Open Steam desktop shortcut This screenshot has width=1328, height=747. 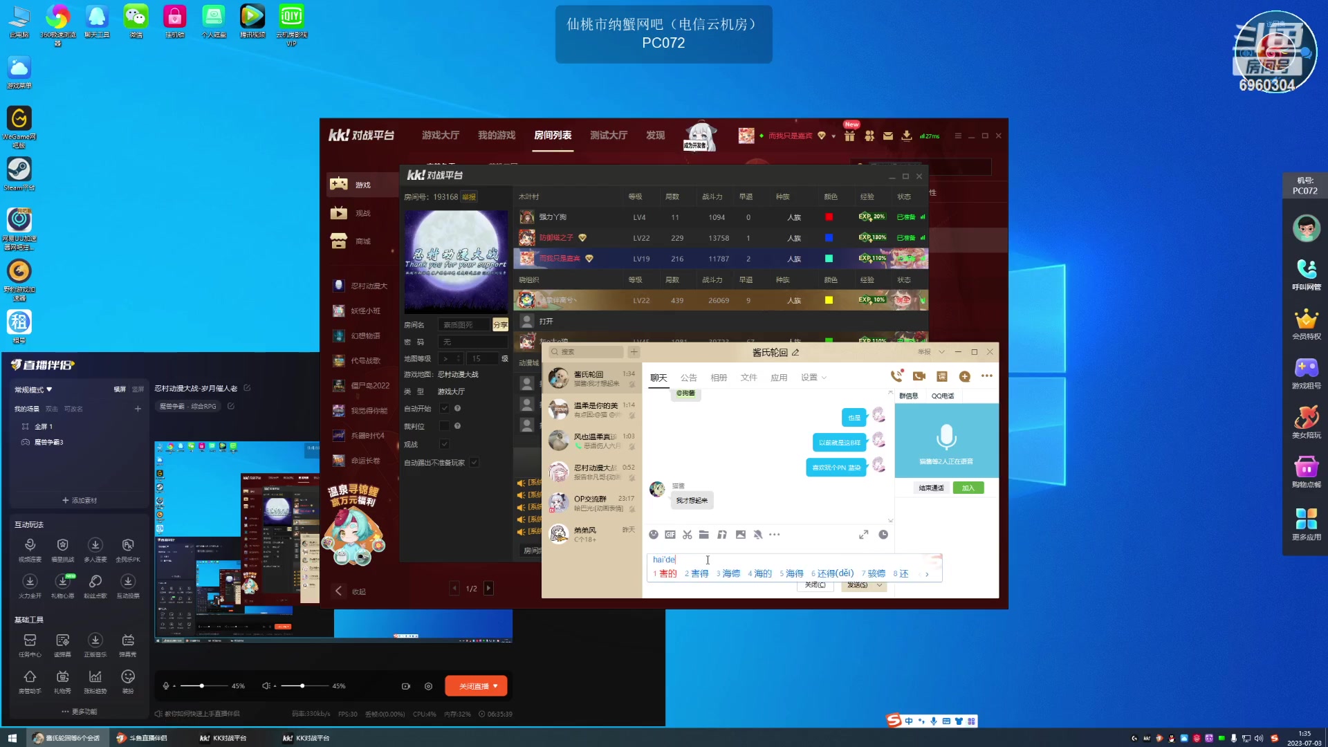click(x=19, y=174)
